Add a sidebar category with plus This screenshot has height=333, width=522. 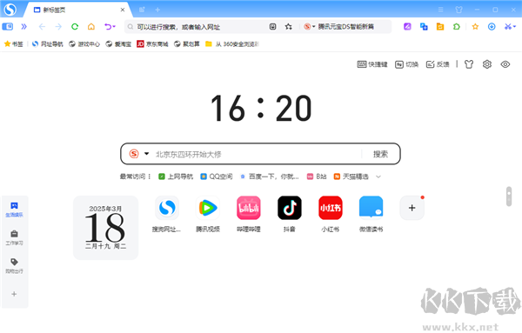pyautogui.click(x=14, y=294)
